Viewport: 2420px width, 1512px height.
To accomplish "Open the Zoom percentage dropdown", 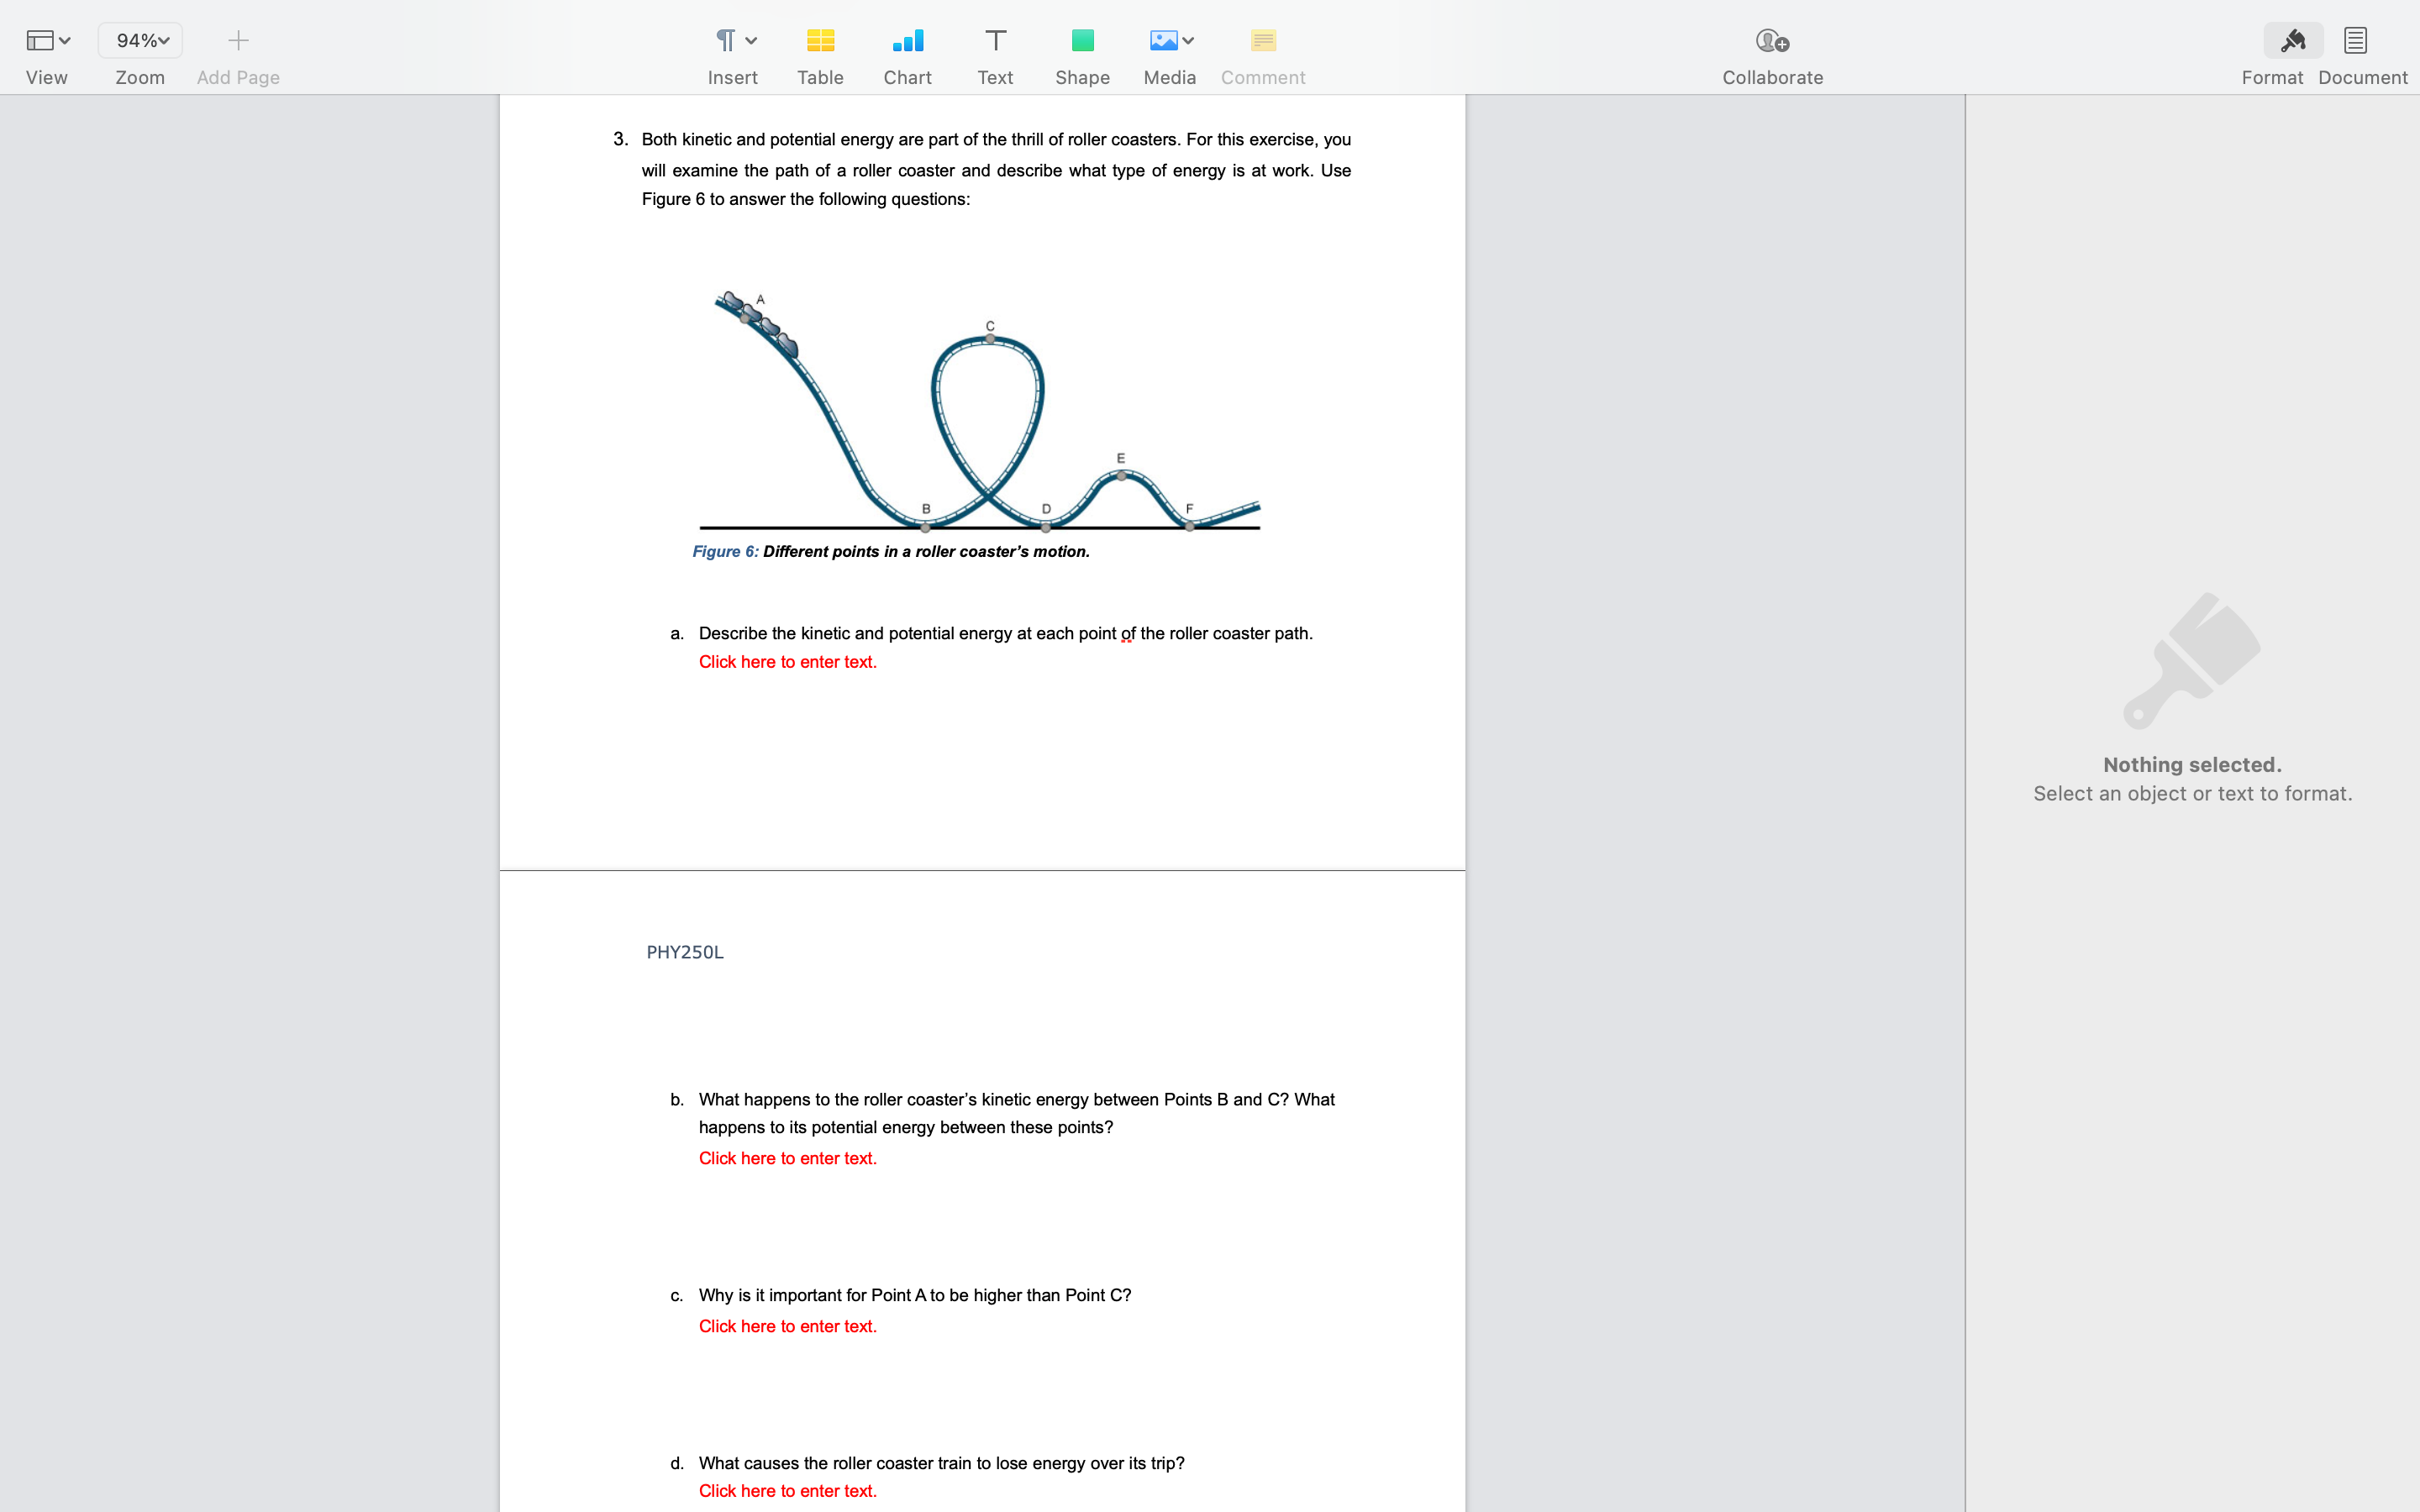I will click(140, 41).
